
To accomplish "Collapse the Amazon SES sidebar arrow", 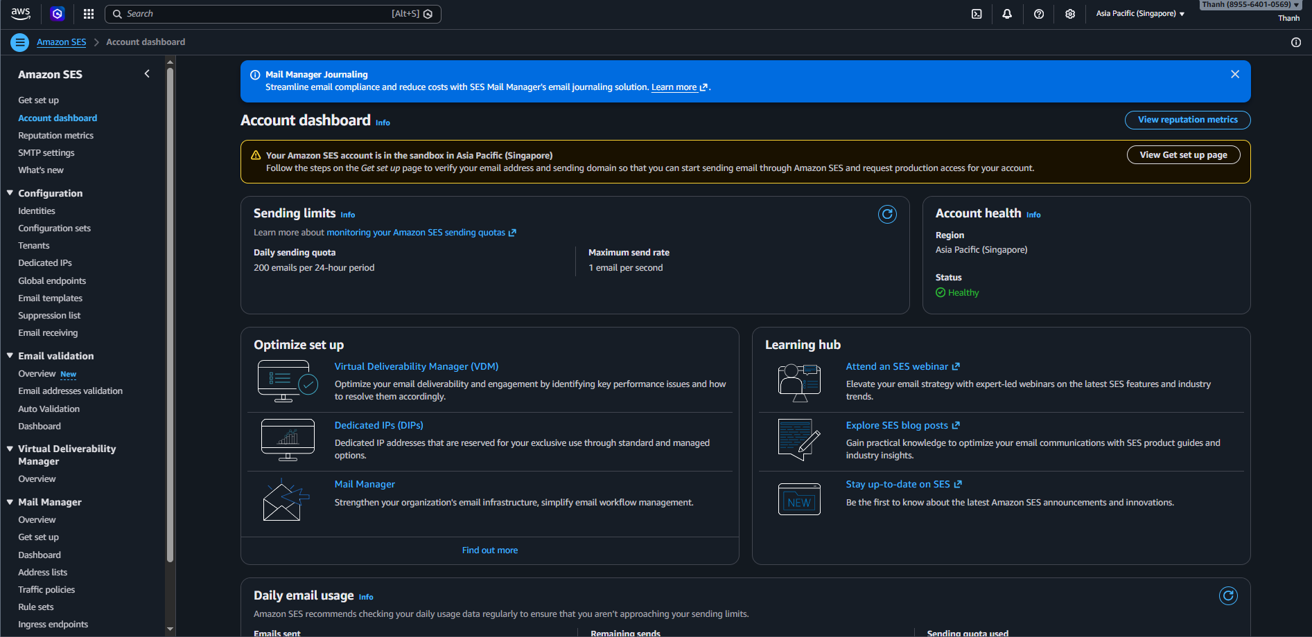I will (x=147, y=74).
